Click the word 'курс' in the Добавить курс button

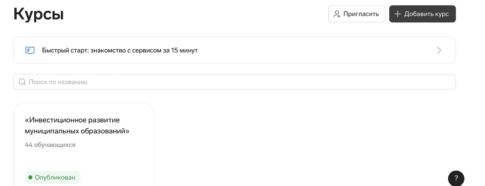coord(442,14)
